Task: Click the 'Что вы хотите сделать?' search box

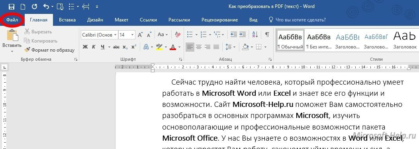Action: pos(297,20)
